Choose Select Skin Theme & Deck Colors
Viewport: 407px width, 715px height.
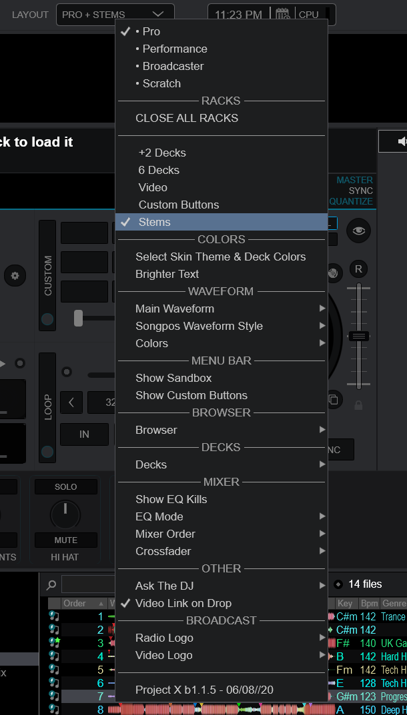pos(221,257)
